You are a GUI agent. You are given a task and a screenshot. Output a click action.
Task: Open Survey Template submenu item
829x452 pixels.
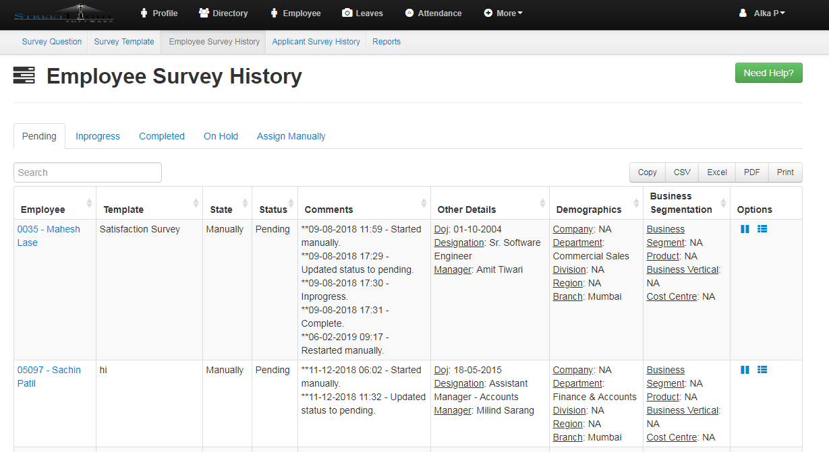click(x=124, y=42)
